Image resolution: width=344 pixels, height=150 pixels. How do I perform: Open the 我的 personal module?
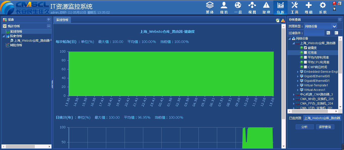click(x=224, y=8)
